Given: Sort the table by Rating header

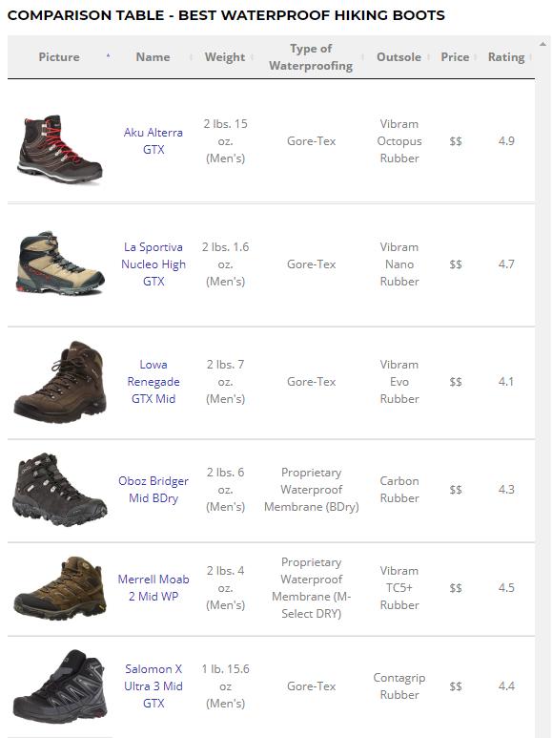Looking at the screenshot, I should click(x=506, y=57).
